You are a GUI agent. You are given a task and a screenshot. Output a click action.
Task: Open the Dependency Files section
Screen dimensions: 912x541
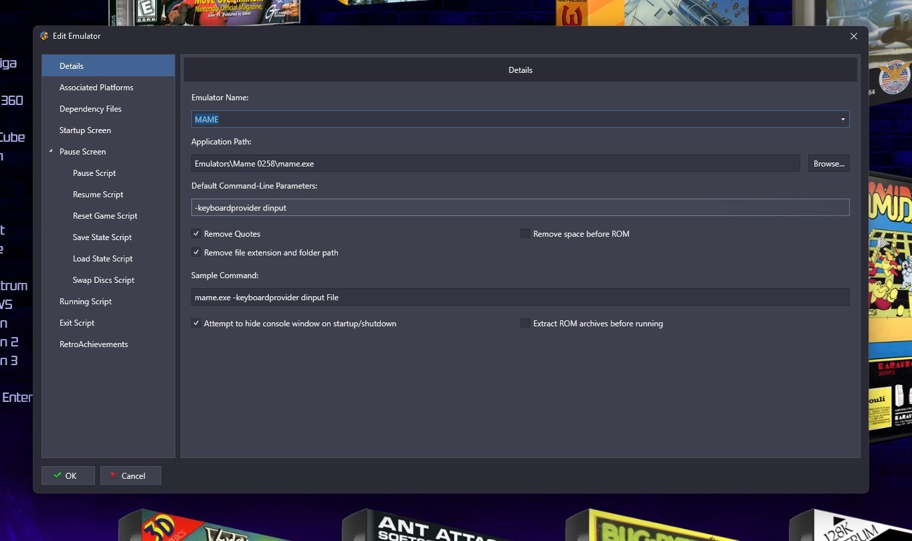coord(90,109)
